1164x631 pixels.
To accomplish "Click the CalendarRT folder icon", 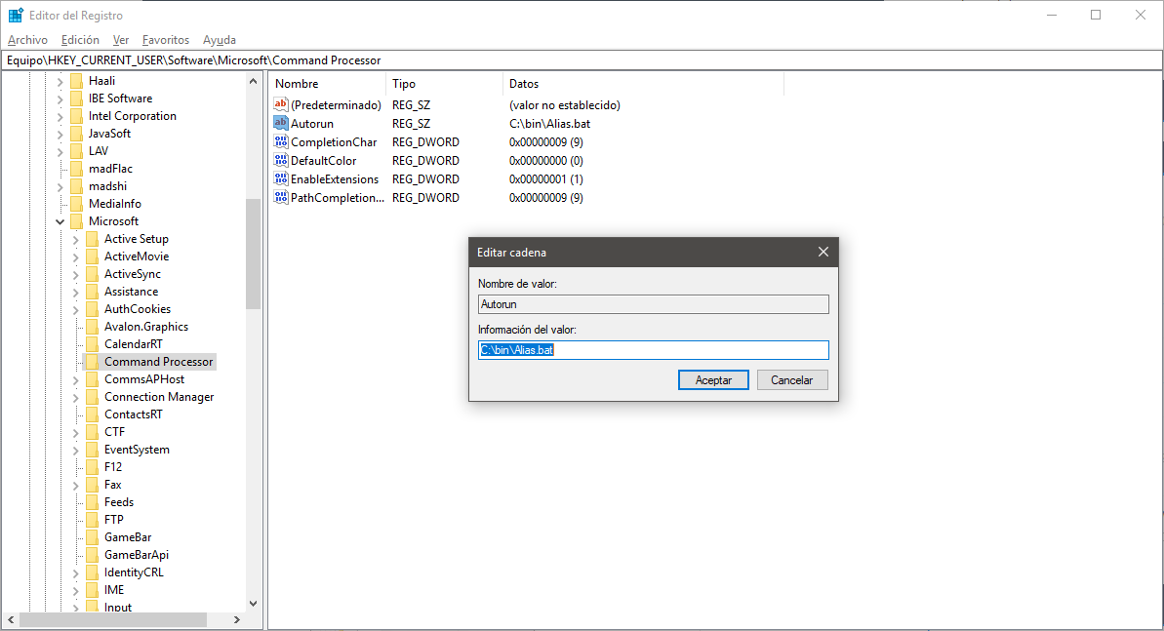I will tap(92, 344).
